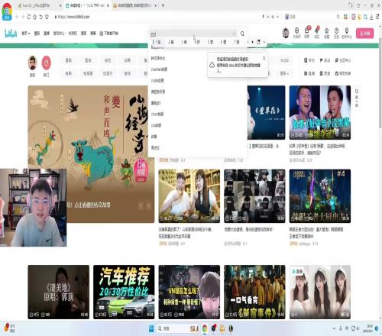
Task: Open the 《波美地》 原唱 video thumbnail
Action: point(59,292)
